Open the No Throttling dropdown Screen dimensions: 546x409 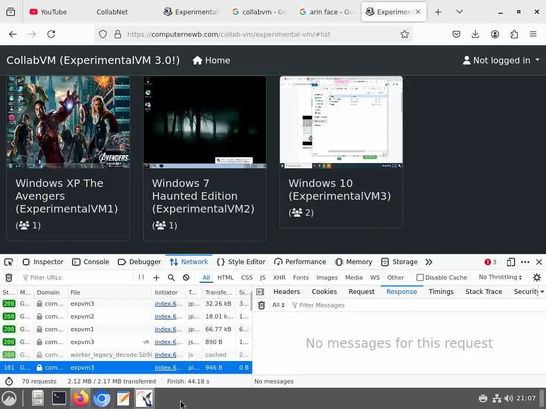pyautogui.click(x=500, y=277)
